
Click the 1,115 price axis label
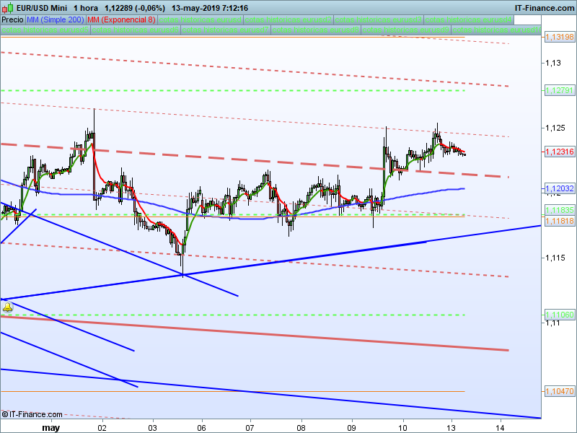(555, 258)
